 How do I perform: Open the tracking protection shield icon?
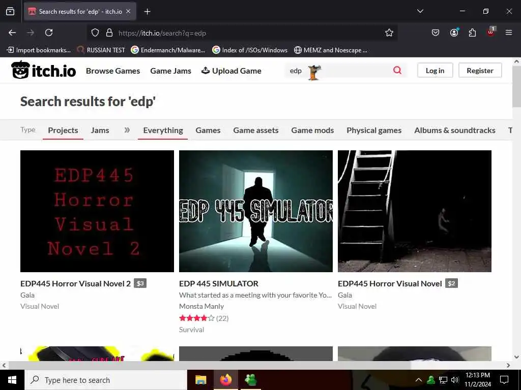click(x=95, y=32)
